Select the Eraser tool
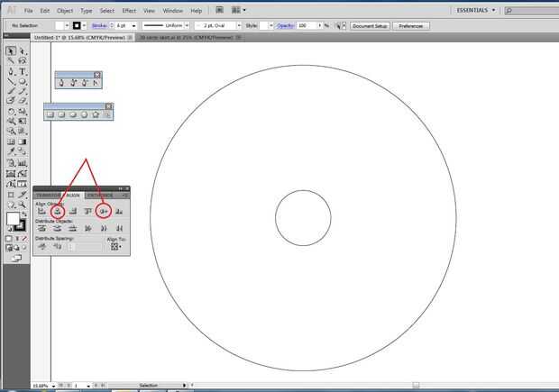The width and height of the screenshot is (559, 392). 23,101
